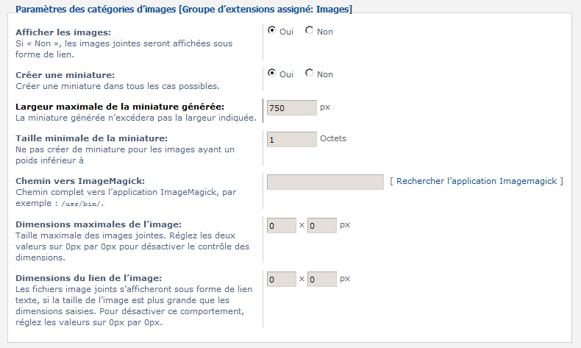Click the Chemin vers ImageMagick label
The height and width of the screenshot is (348, 581).
tap(80, 181)
